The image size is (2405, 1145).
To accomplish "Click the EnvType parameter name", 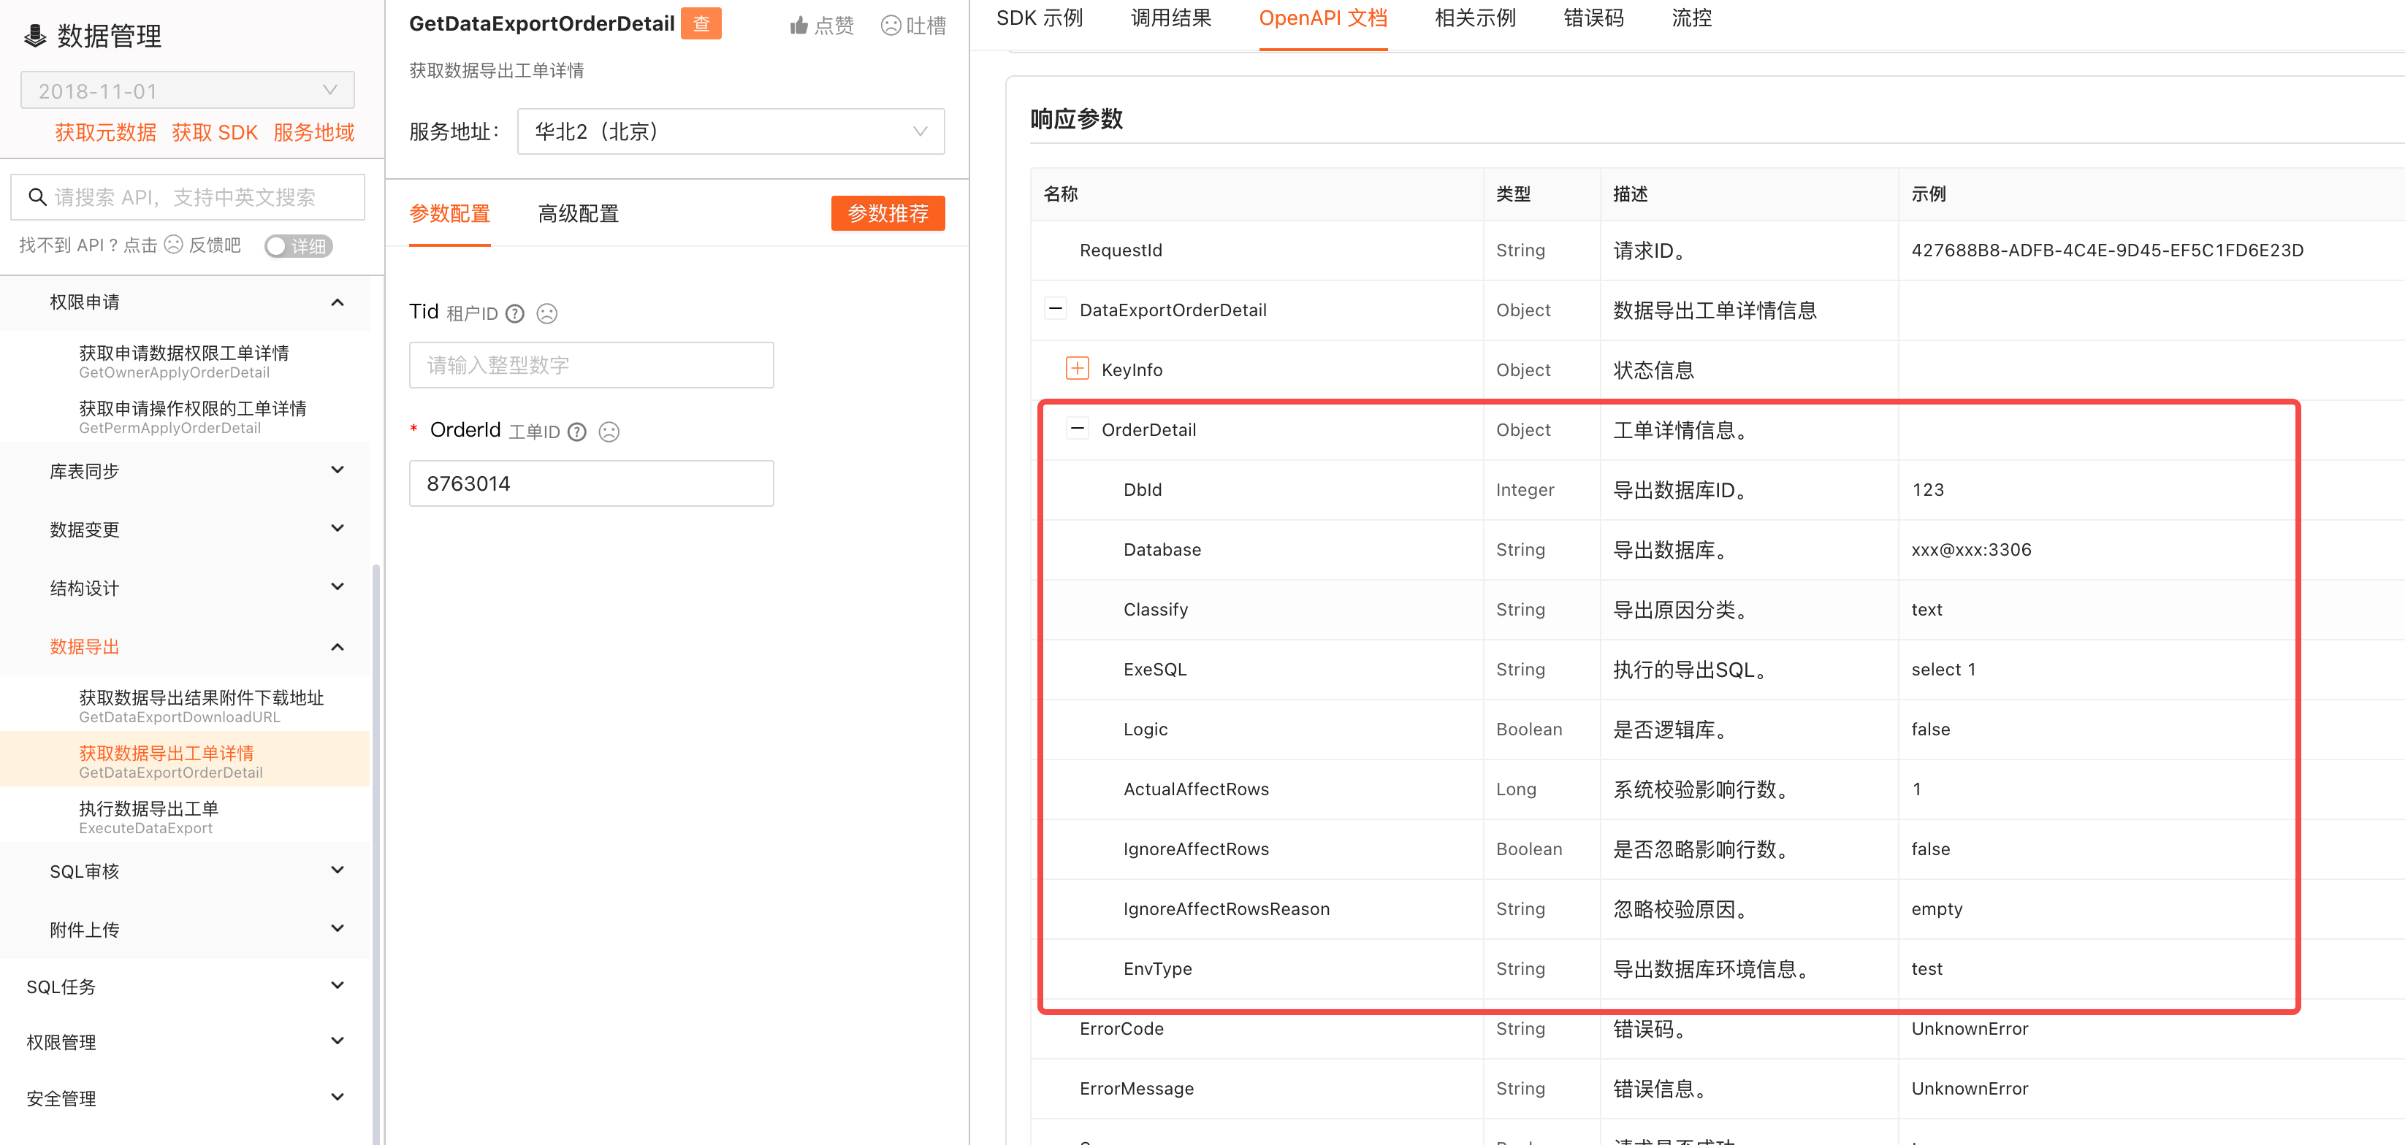I will (1158, 968).
